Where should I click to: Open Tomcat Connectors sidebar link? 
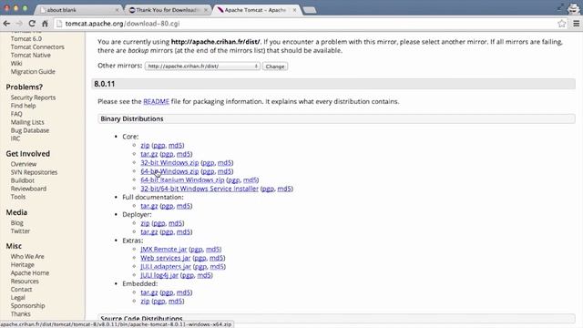tap(37, 46)
